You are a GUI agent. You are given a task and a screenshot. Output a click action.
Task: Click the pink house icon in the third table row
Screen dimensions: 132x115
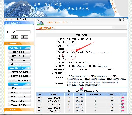coord(122,104)
